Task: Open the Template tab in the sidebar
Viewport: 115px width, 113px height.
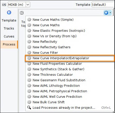Action: click(9, 20)
